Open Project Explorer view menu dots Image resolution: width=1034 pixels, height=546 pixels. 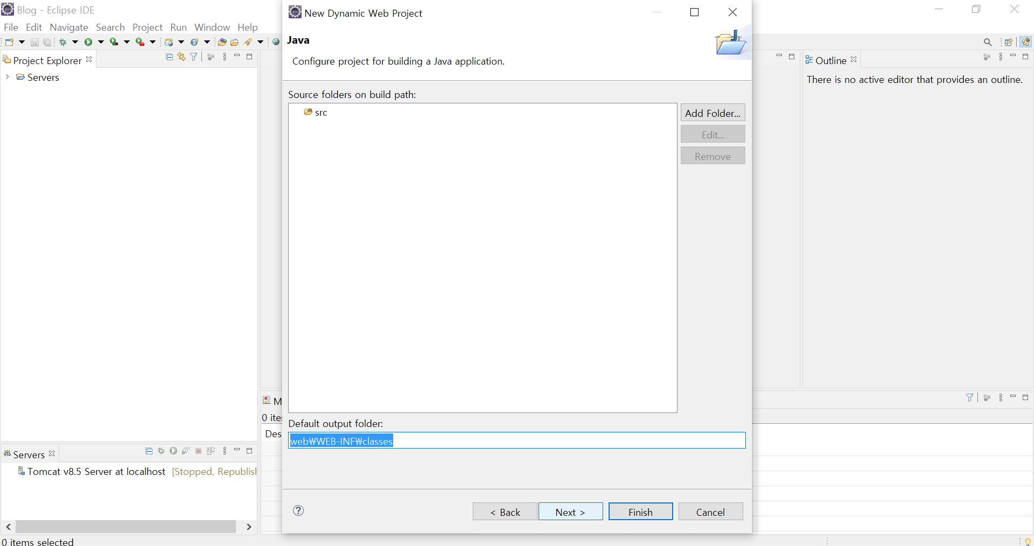[x=225, y=57]
